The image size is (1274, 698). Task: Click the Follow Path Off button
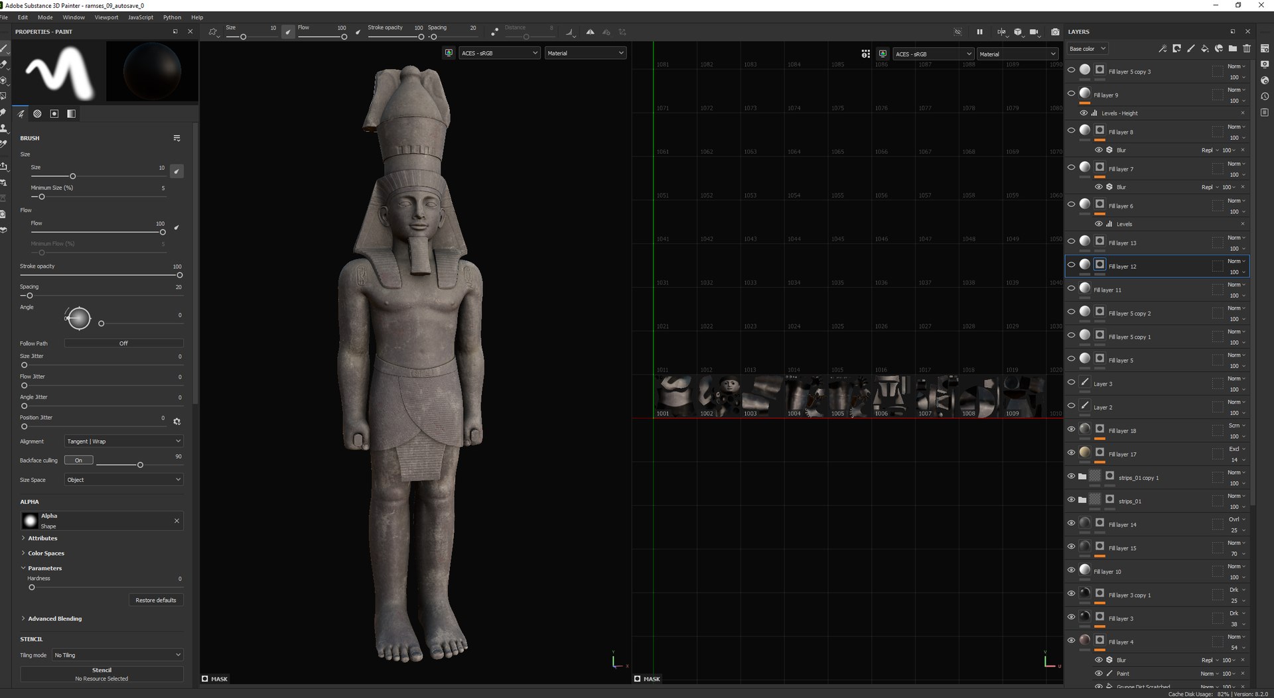[123, 343]
